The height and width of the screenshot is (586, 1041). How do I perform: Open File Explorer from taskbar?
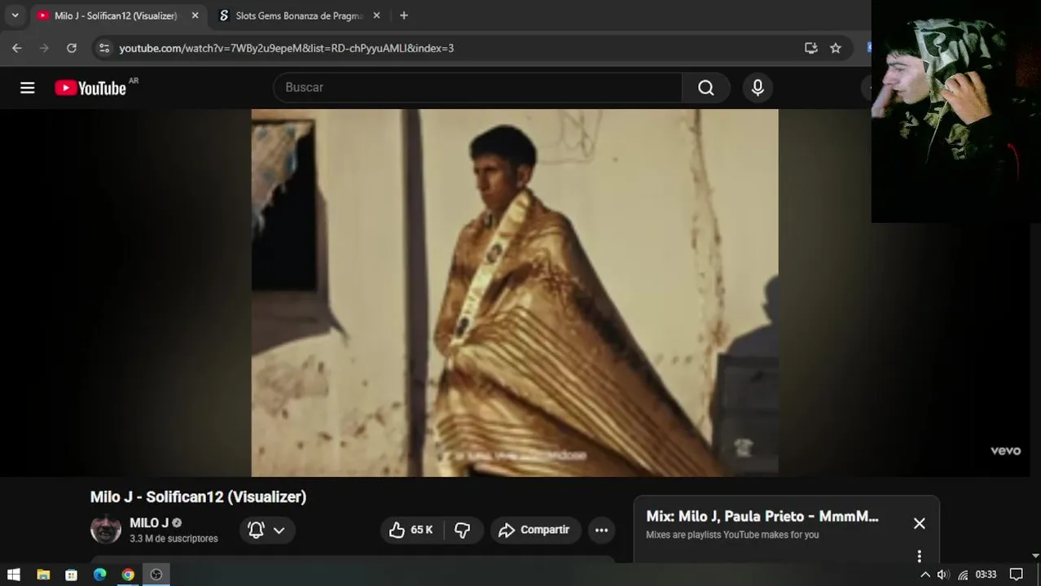[43, 575]
